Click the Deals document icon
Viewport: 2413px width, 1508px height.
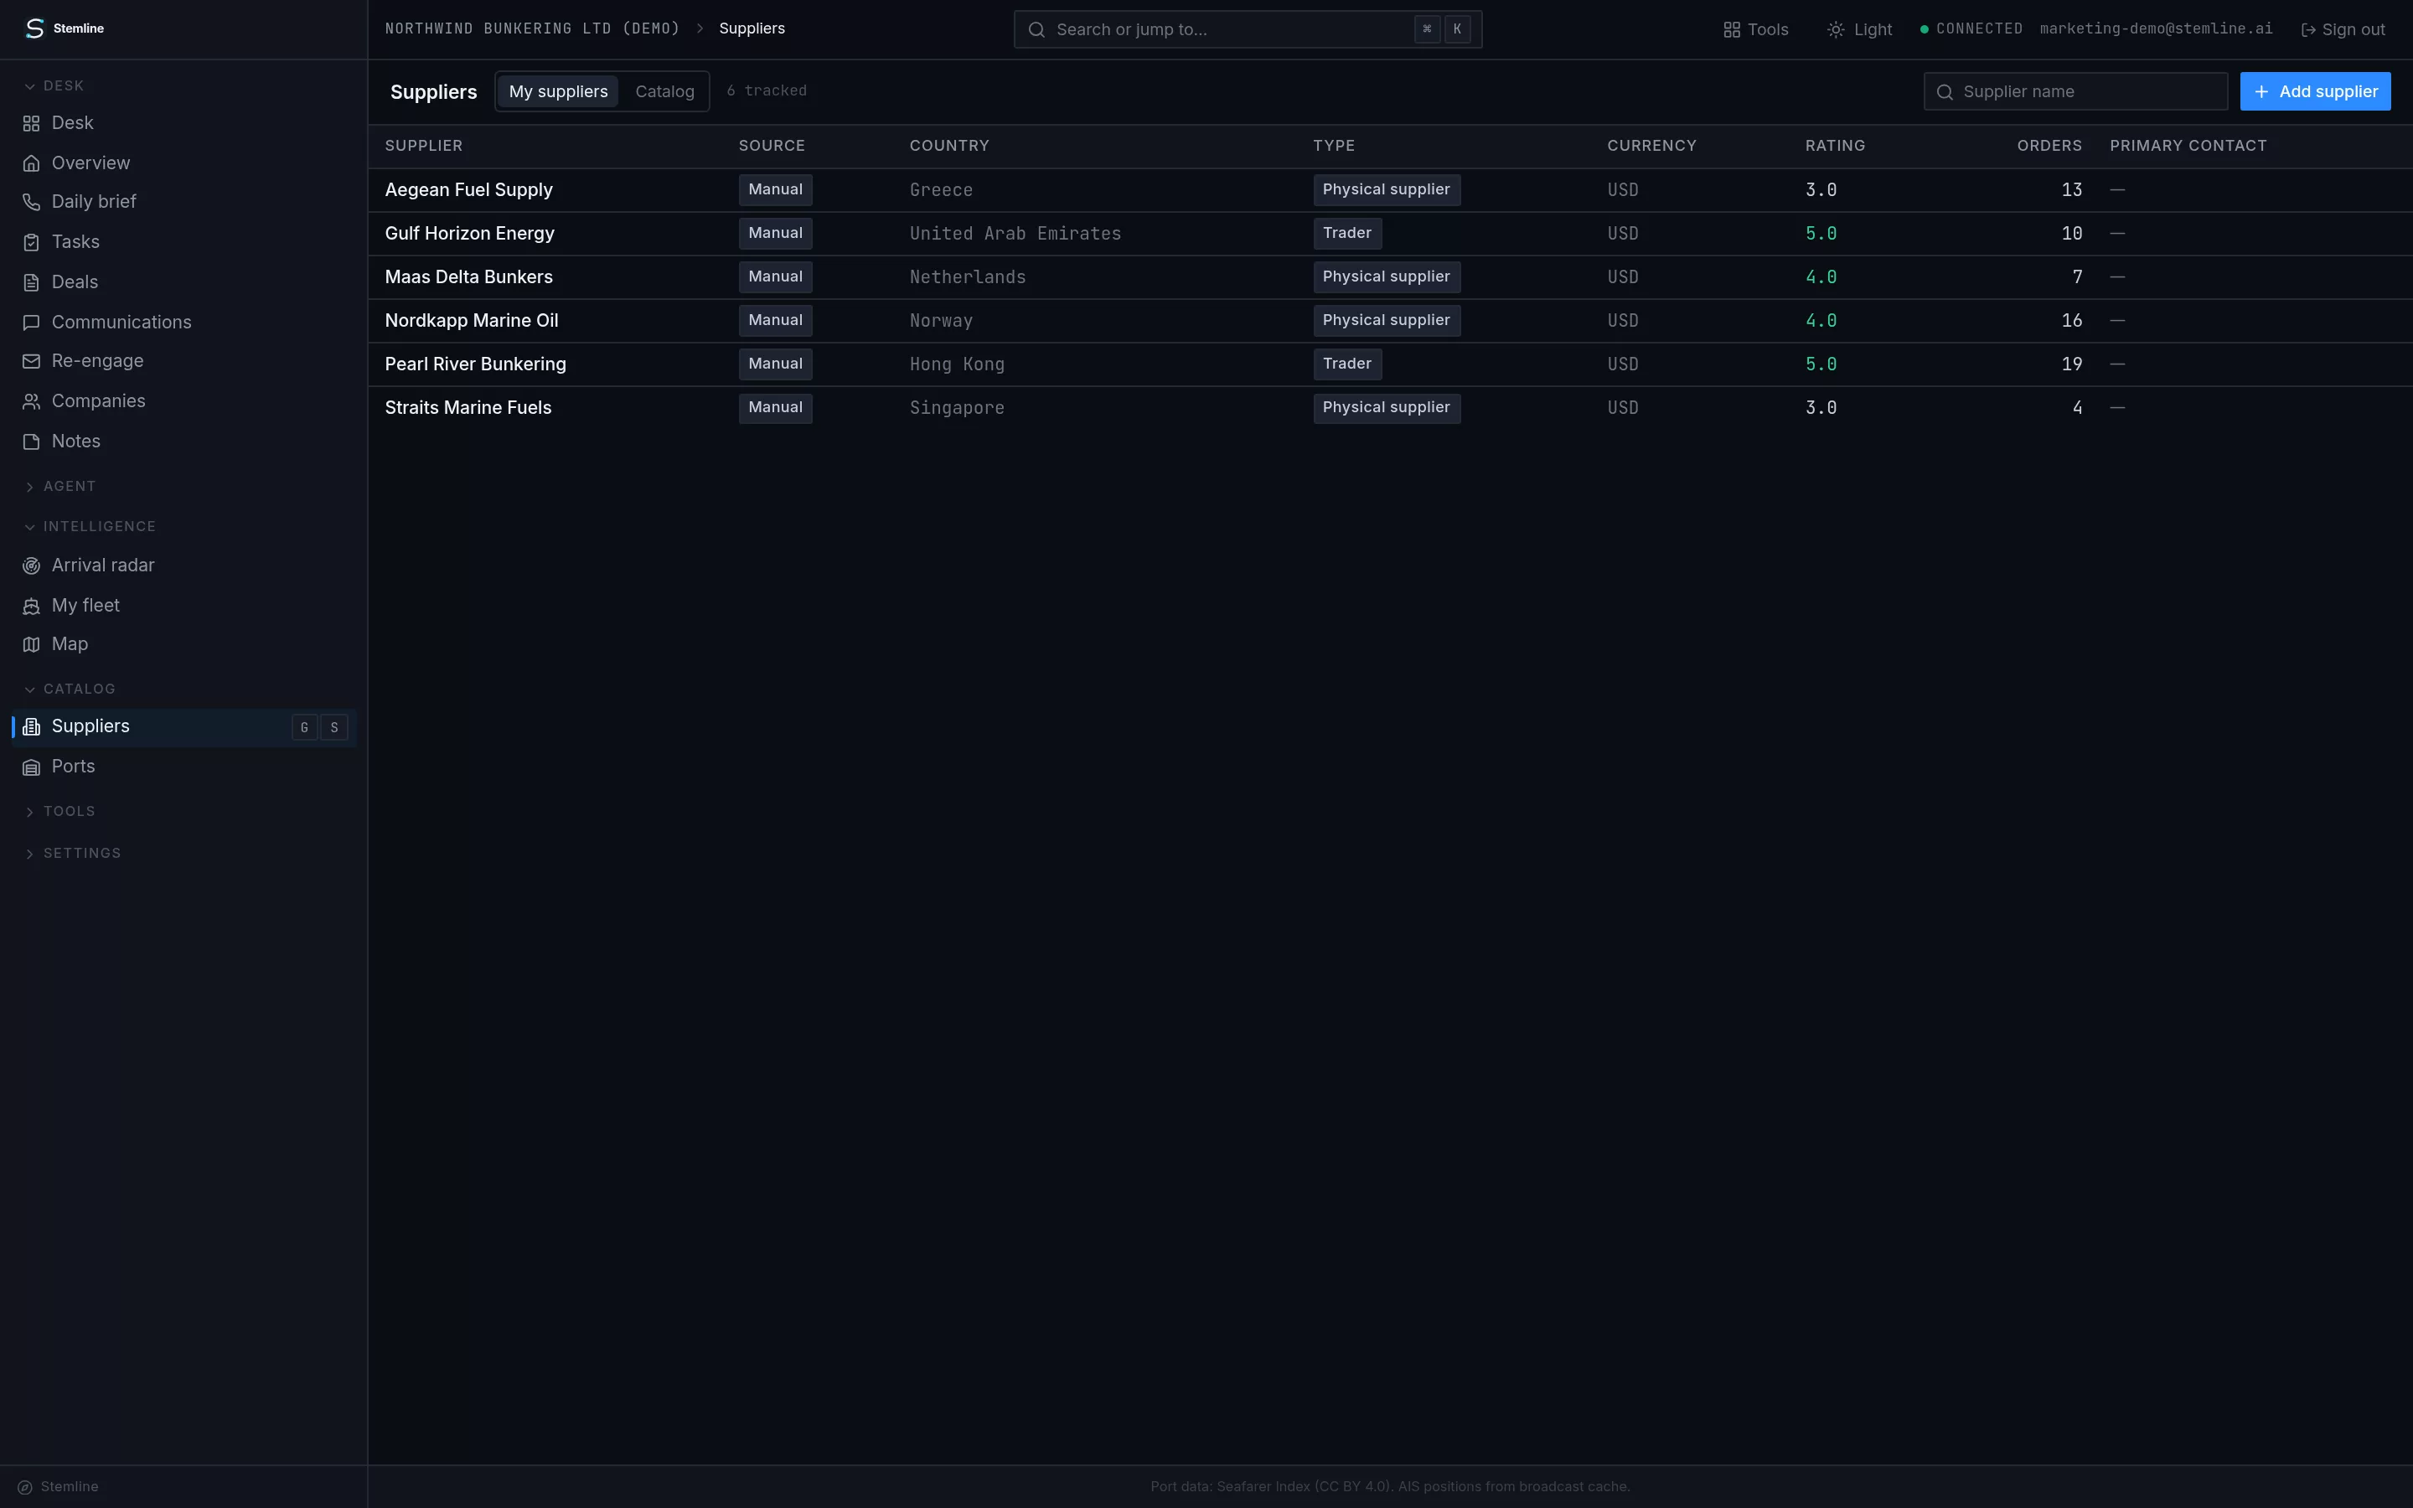pos(31,282)
